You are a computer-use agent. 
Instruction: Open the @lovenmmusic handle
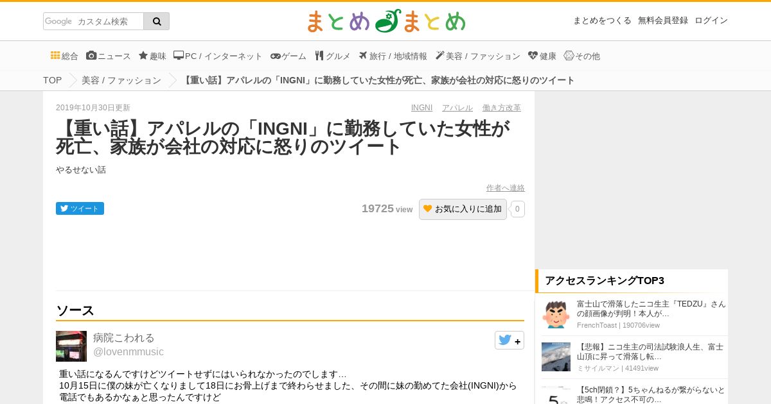tap(128, 352)
